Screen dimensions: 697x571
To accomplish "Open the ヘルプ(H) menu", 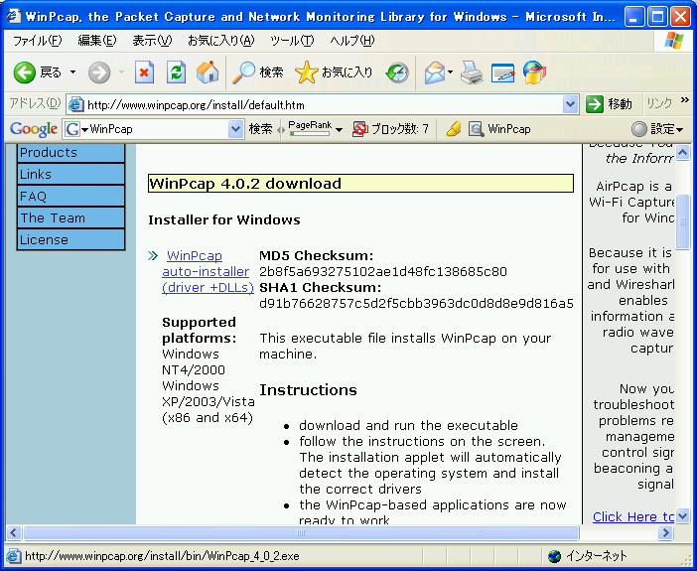I will (352, 41).
